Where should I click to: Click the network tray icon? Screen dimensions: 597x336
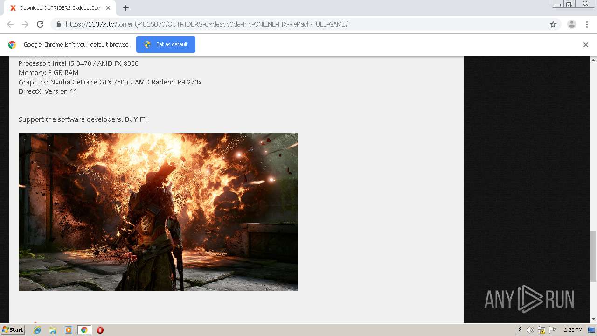(541, 330)
